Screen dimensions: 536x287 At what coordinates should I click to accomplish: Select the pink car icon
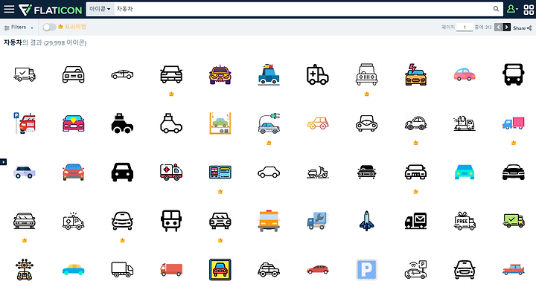[465, 74]
